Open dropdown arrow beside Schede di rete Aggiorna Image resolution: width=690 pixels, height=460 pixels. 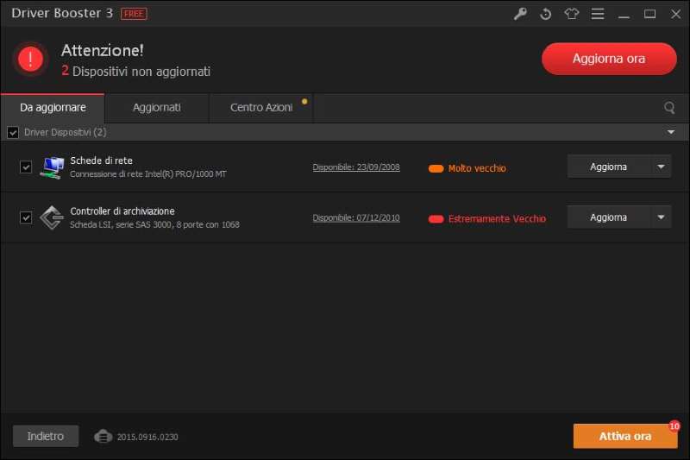coord(661,167)
